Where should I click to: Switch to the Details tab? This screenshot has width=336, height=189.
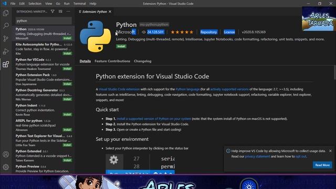pos(85,61)
